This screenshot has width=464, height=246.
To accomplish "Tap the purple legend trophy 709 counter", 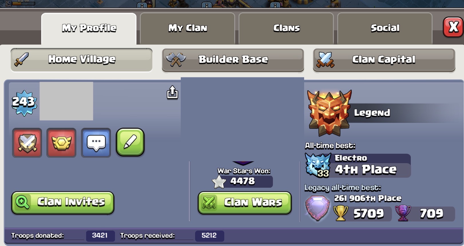I will pyautogui.click(x=425, y=214).
